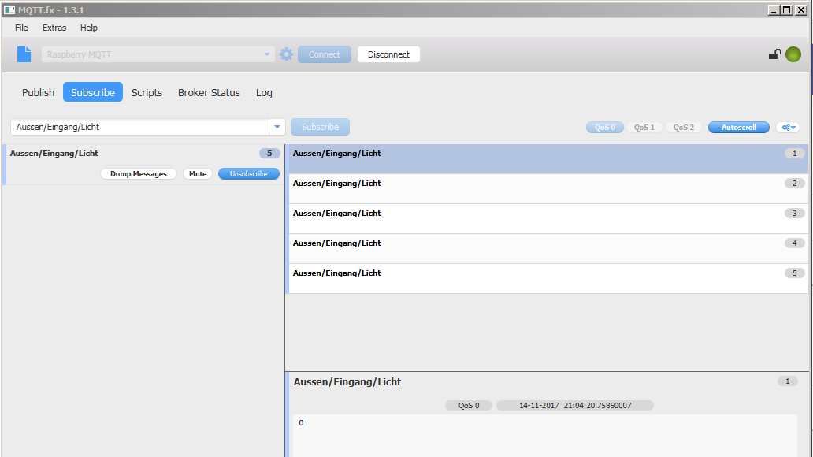Image resolution: width=813 pixels, height=457 pixels.
Task: Open the connection settings gear icon
Action: pyautogui.click(x=286, y=54)
